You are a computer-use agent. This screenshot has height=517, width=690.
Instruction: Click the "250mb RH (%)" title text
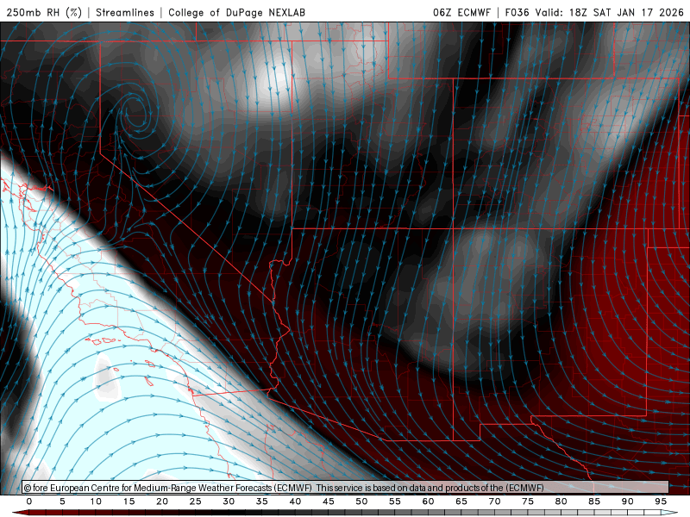pyautogui.click(x=44, y=12)
